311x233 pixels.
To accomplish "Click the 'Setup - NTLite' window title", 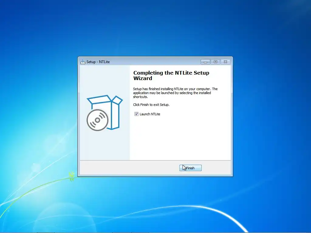I will (98, 62).
